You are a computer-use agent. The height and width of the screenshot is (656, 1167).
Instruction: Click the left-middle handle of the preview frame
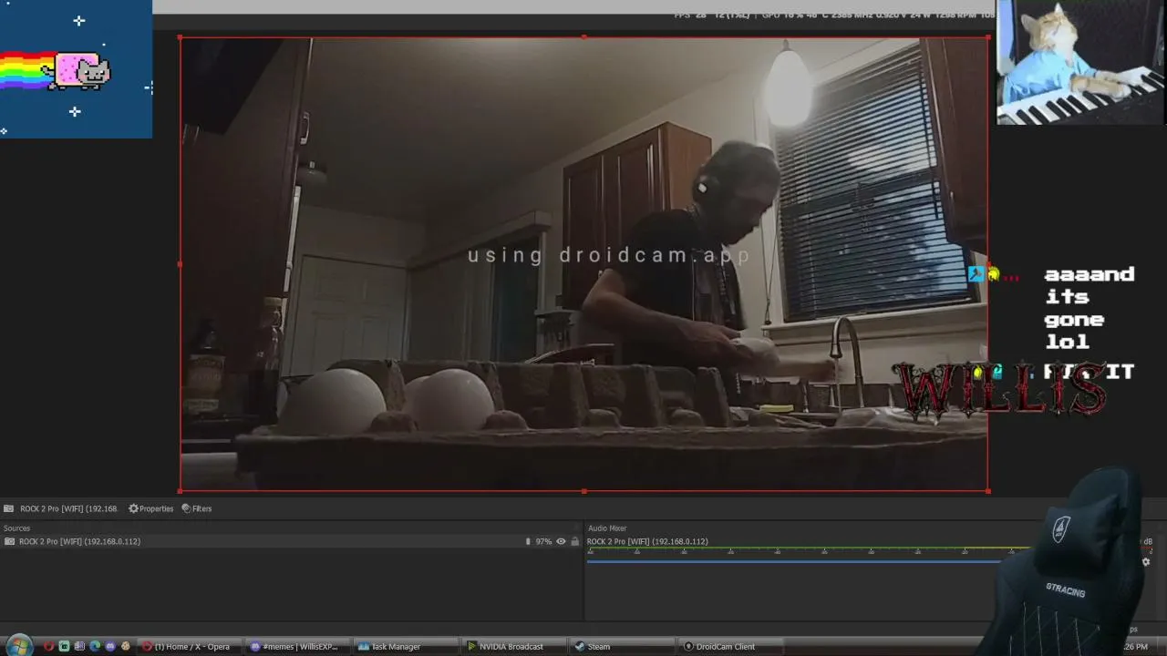pyautogui.click(x=181, y=264)
